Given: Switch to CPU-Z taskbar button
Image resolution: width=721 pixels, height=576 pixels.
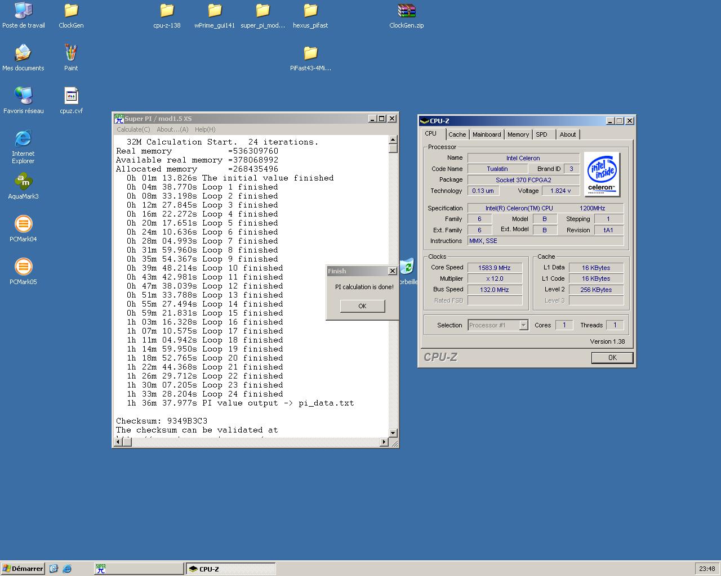Looking at the screenshot, I should tap(231, 569).
